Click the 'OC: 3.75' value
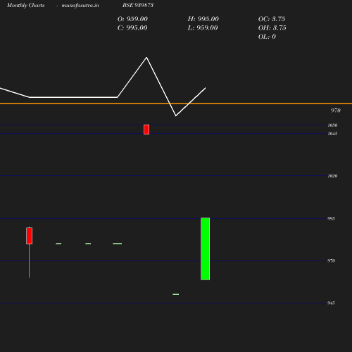 [x=272, y=19]
